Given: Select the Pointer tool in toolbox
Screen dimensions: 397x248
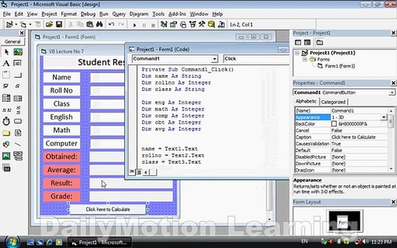Looking at the screenshot, I should click(6, 52).
